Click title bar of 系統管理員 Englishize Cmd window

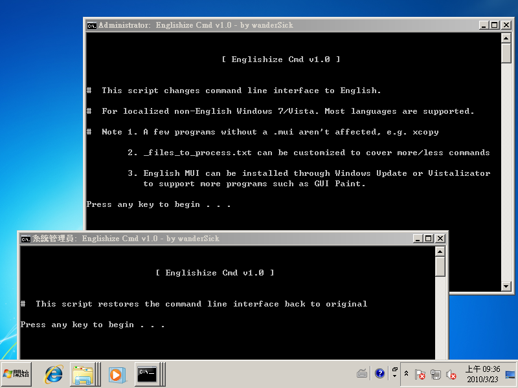pos(216,239)
